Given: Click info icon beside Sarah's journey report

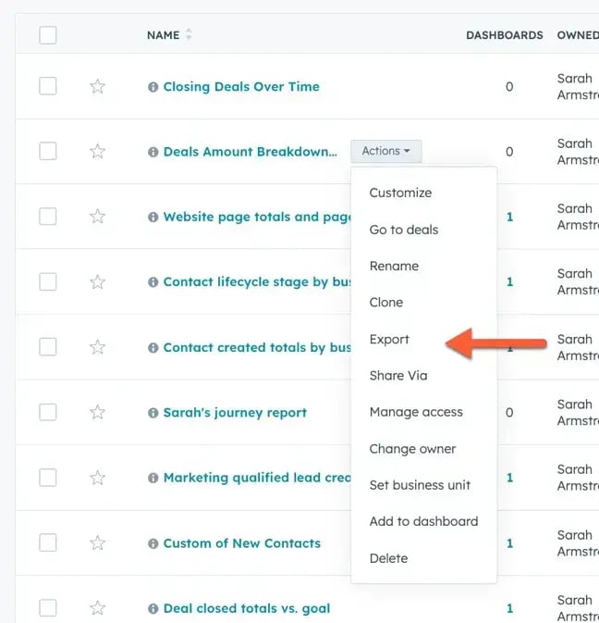Looking at the screenshot, I should [153, 413].
